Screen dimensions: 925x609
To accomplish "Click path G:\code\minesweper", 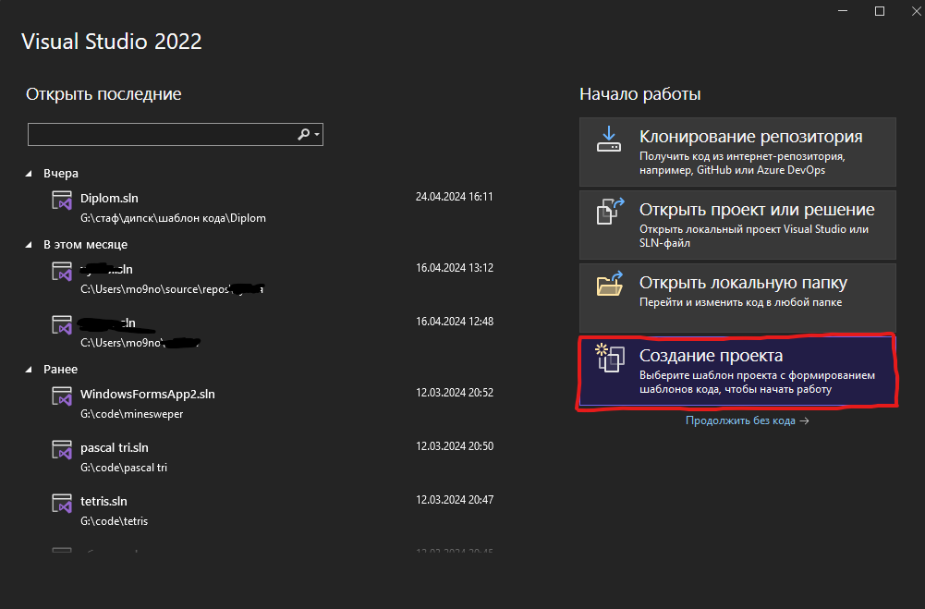I will click(131, 414).
